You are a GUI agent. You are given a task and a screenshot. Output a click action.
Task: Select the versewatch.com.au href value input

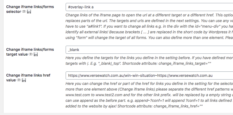(149, 76)
